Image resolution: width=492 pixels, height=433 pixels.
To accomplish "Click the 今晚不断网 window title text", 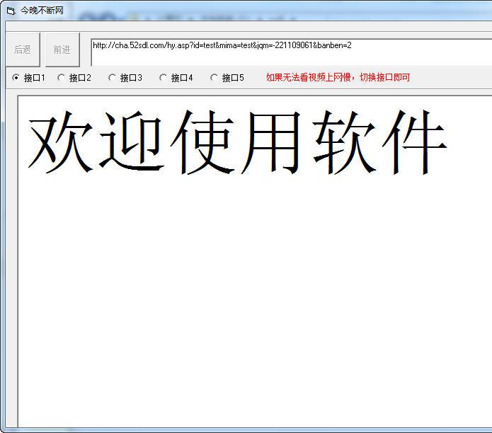I will pyautogui.click(x=42, y=11).
